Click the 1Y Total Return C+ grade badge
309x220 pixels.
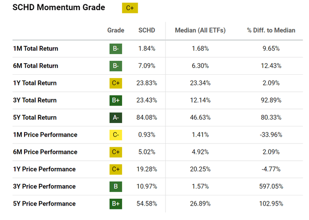coord(115,83)
